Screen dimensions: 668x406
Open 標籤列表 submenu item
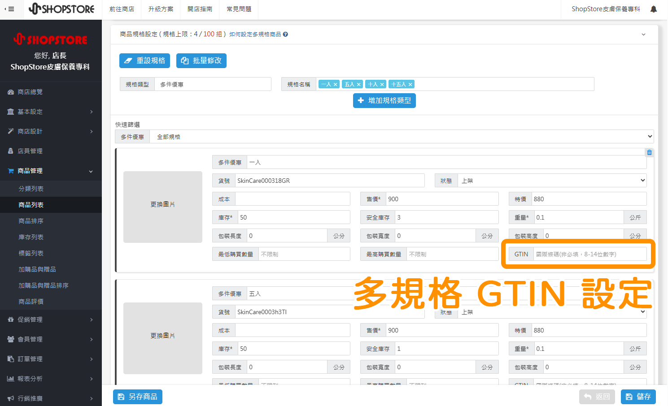coord(51,253)
